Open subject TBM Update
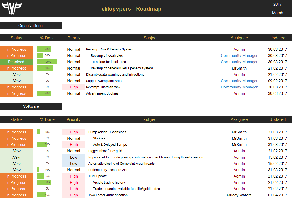The width and height of the screenshot is (292, 198). [x=98, y=176]
